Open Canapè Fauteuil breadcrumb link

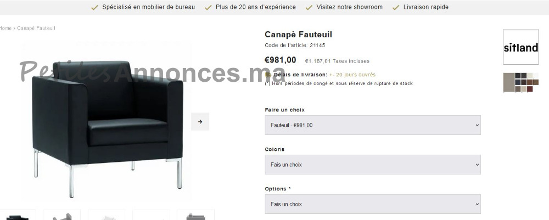click(36, 29)
